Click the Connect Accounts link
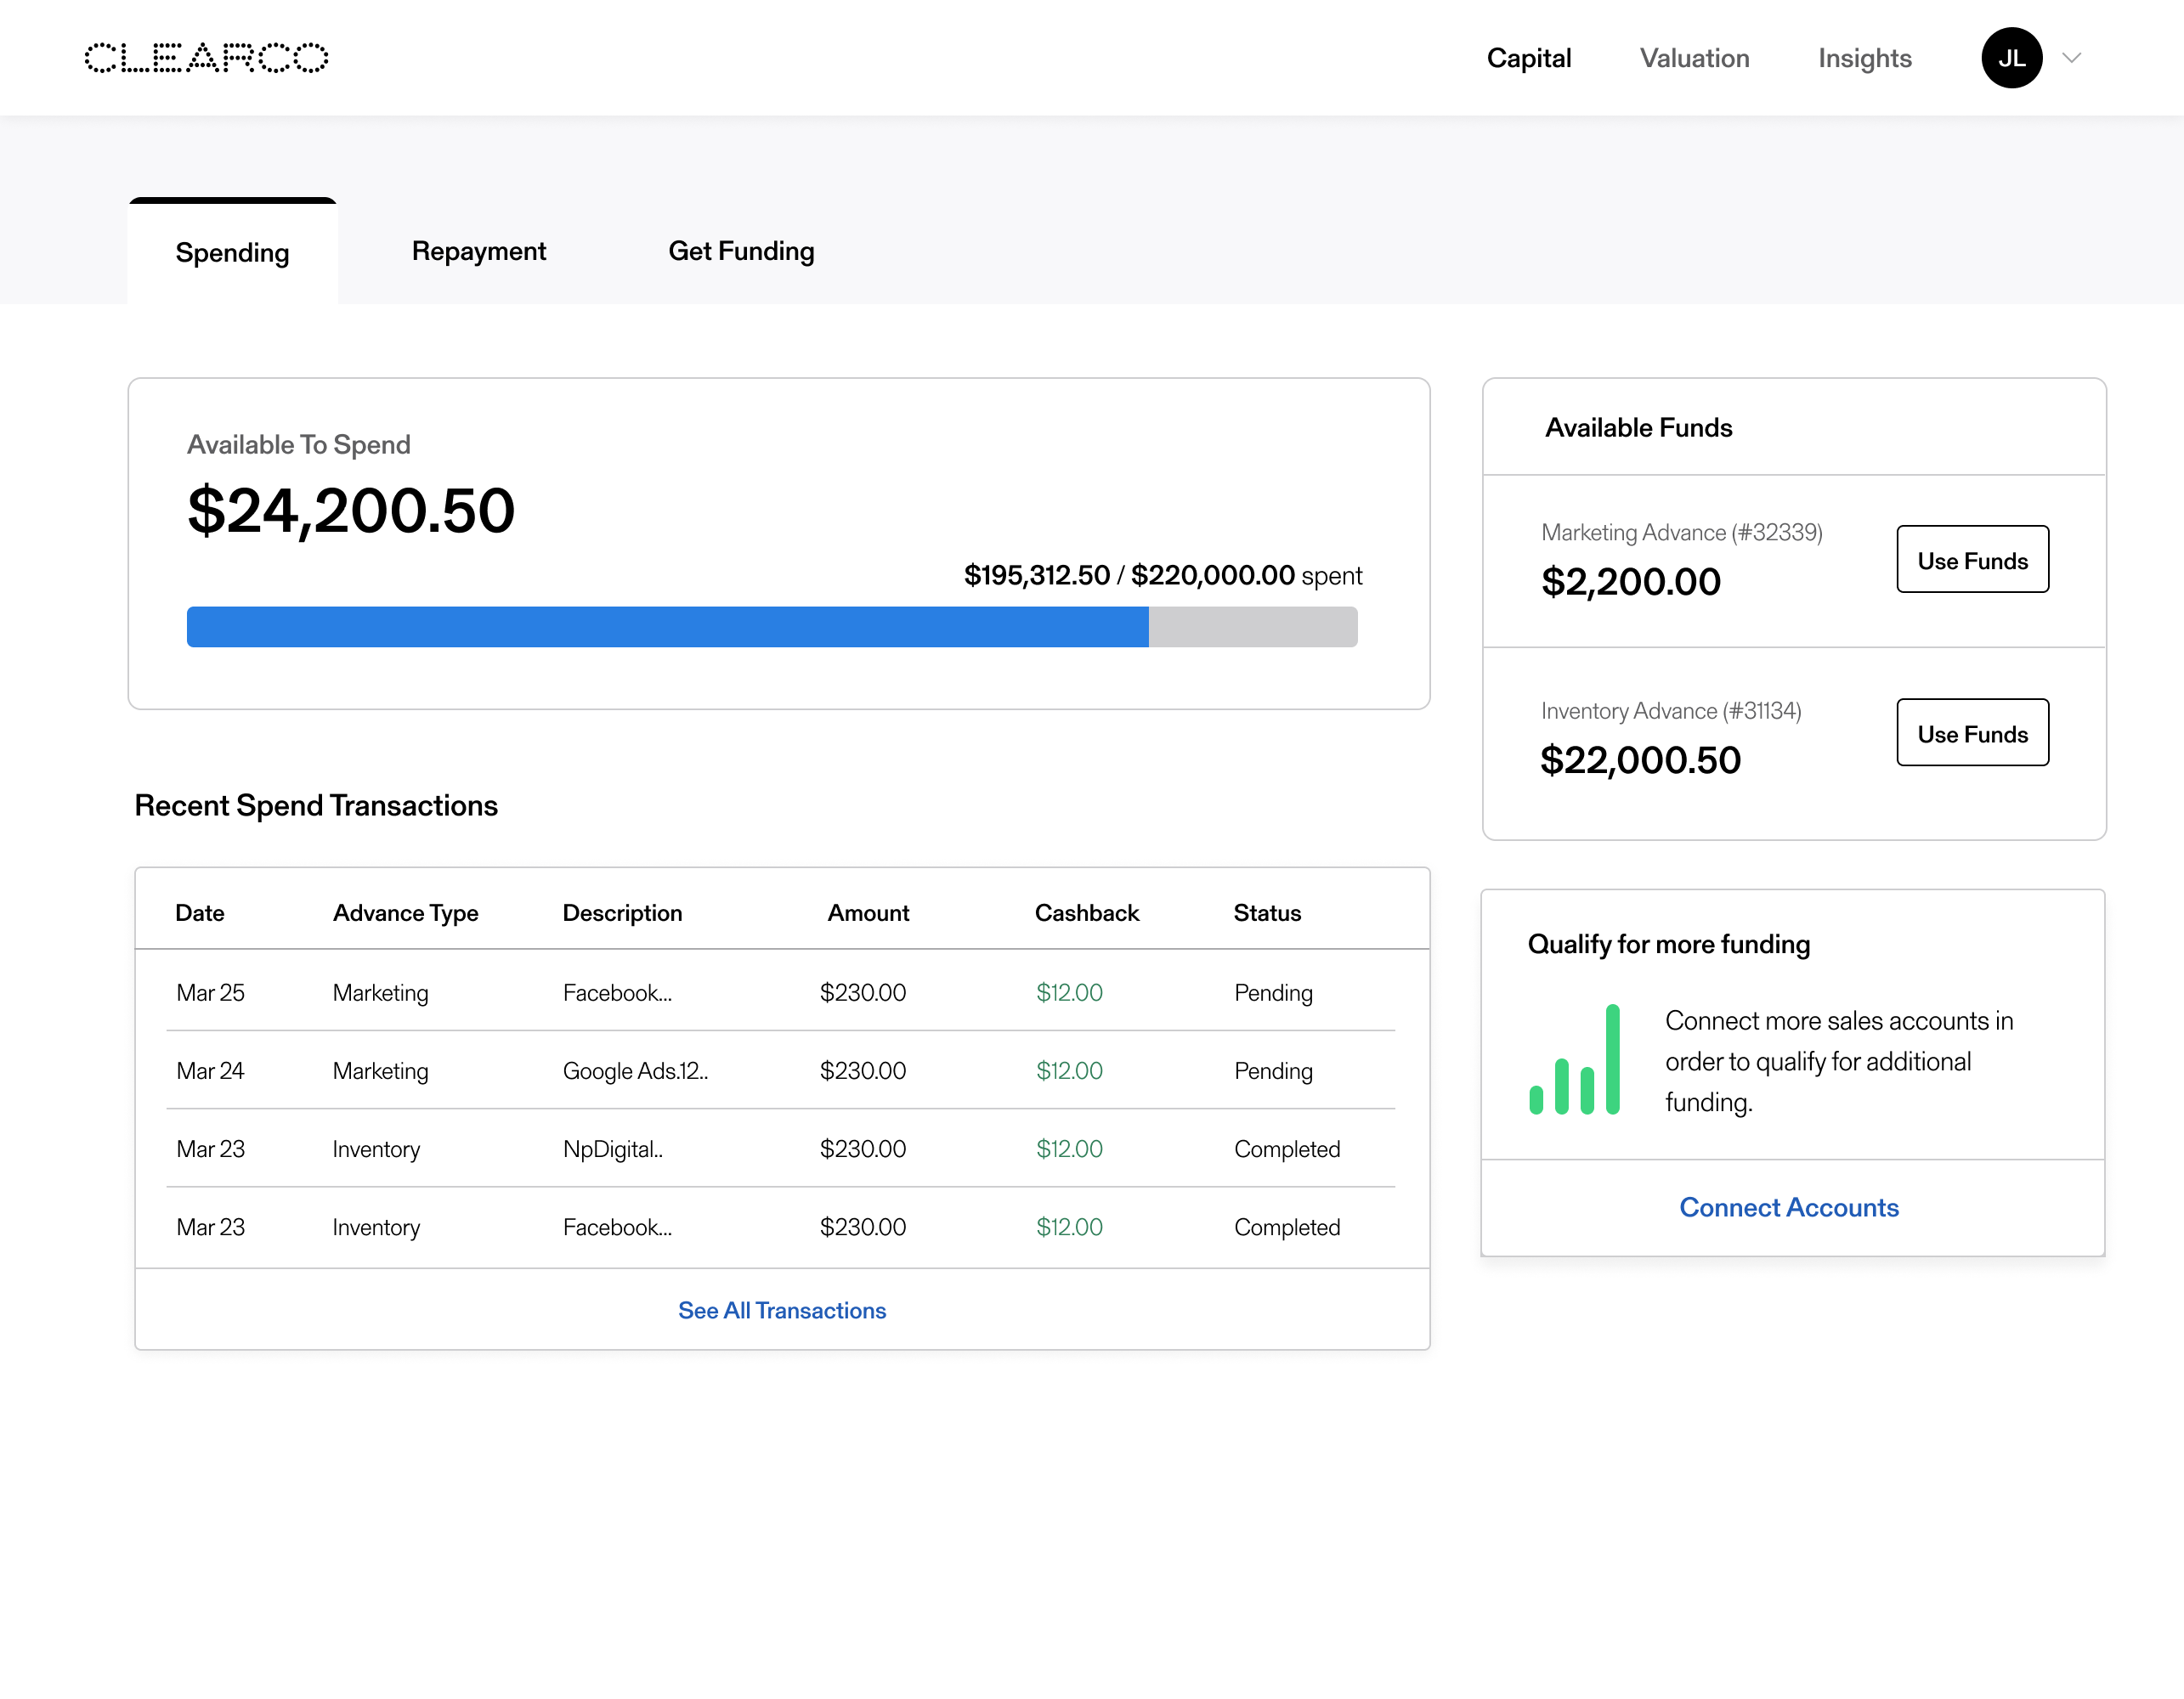Image resolution: width=2184 pixels, height=1699 pixels. tap(1788, 1207)
